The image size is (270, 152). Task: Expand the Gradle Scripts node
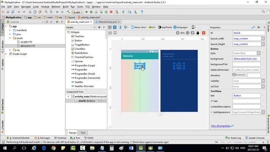point(6,54)
